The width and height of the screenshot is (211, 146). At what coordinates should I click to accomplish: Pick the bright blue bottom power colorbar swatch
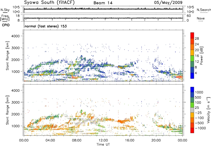(x=192, y=76)
